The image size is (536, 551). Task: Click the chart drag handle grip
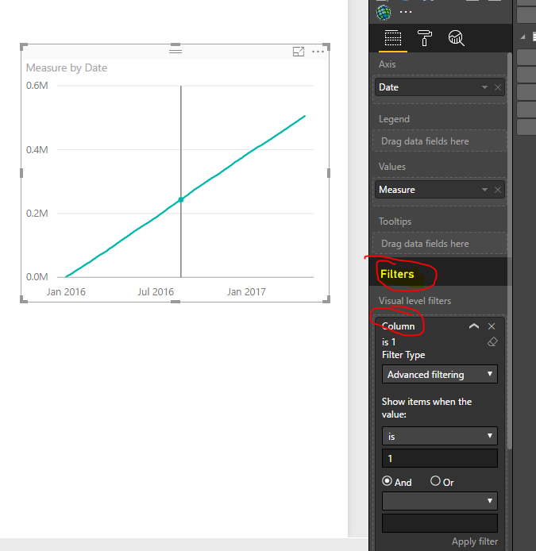(x=175, y=51)
